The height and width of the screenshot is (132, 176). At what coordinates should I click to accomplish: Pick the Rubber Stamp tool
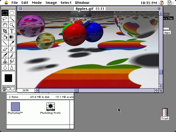5,61
